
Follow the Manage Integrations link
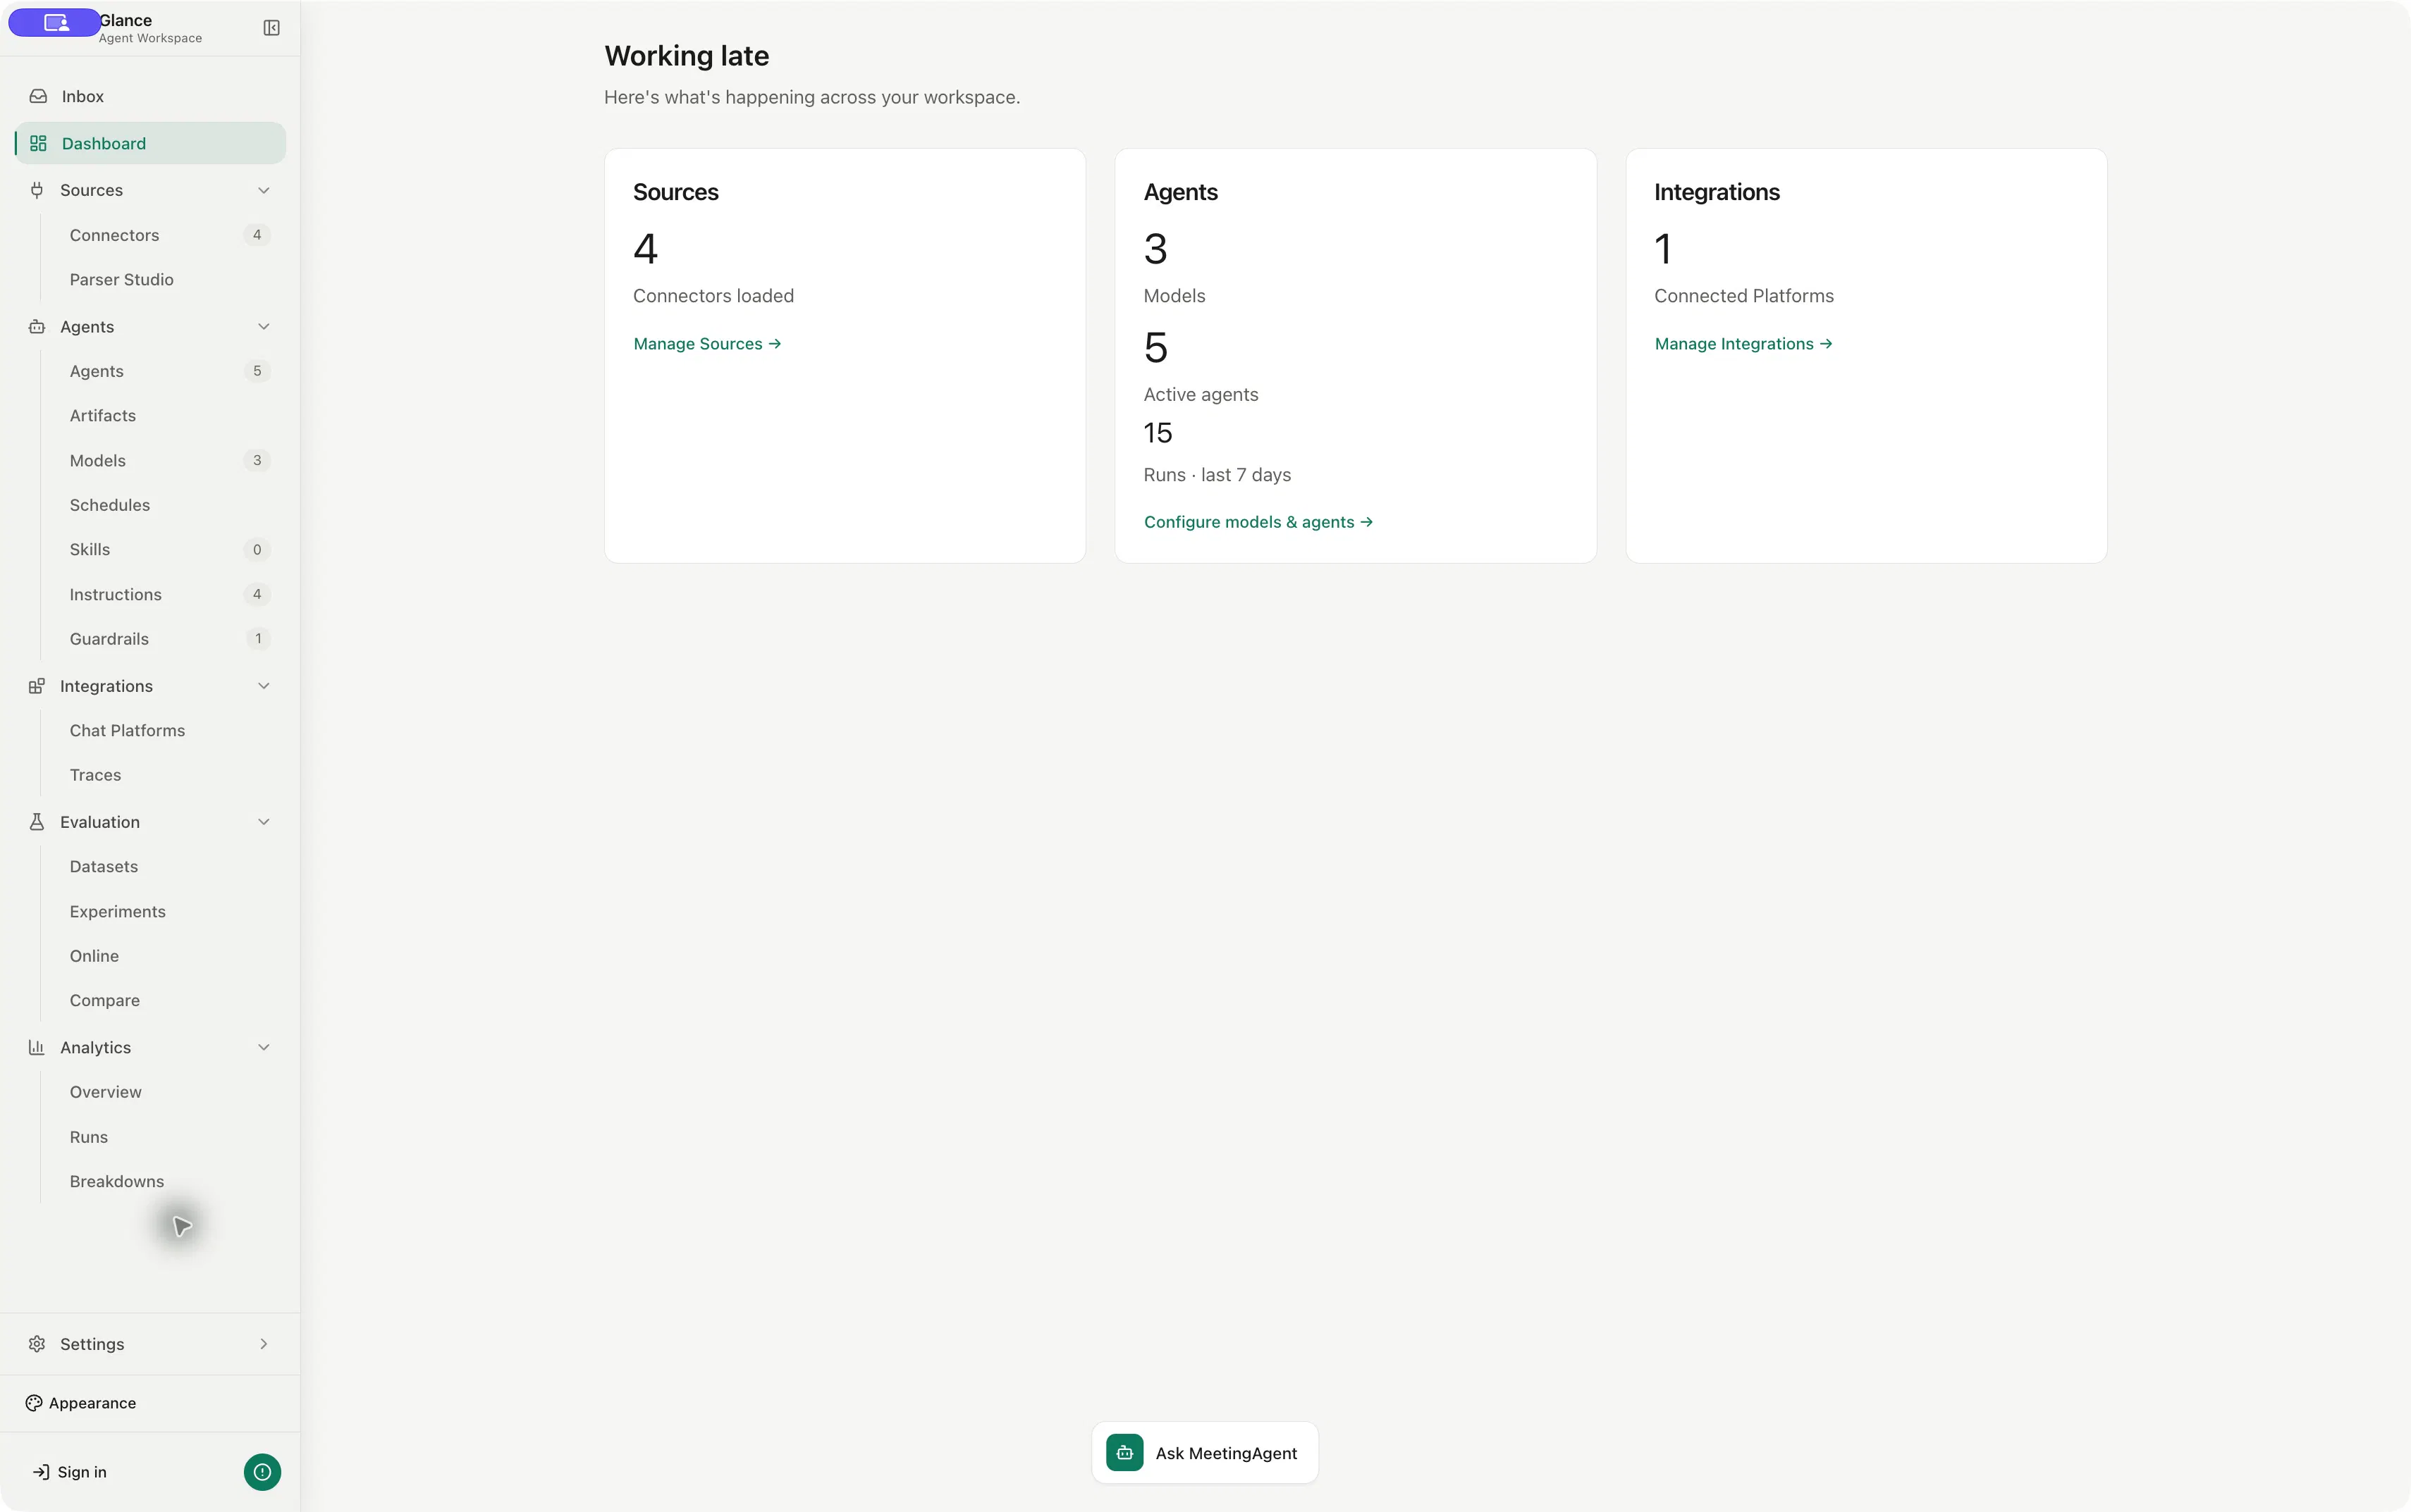pos(1743,344)
